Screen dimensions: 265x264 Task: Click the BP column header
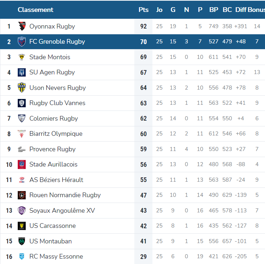[214, 10]
